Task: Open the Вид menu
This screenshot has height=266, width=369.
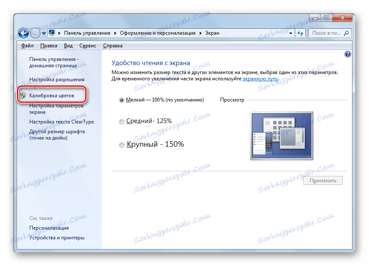Action: (68, 46)
